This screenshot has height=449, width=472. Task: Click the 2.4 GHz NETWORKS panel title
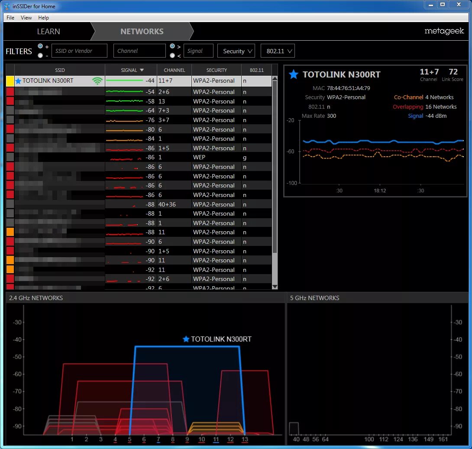point(36,298)
